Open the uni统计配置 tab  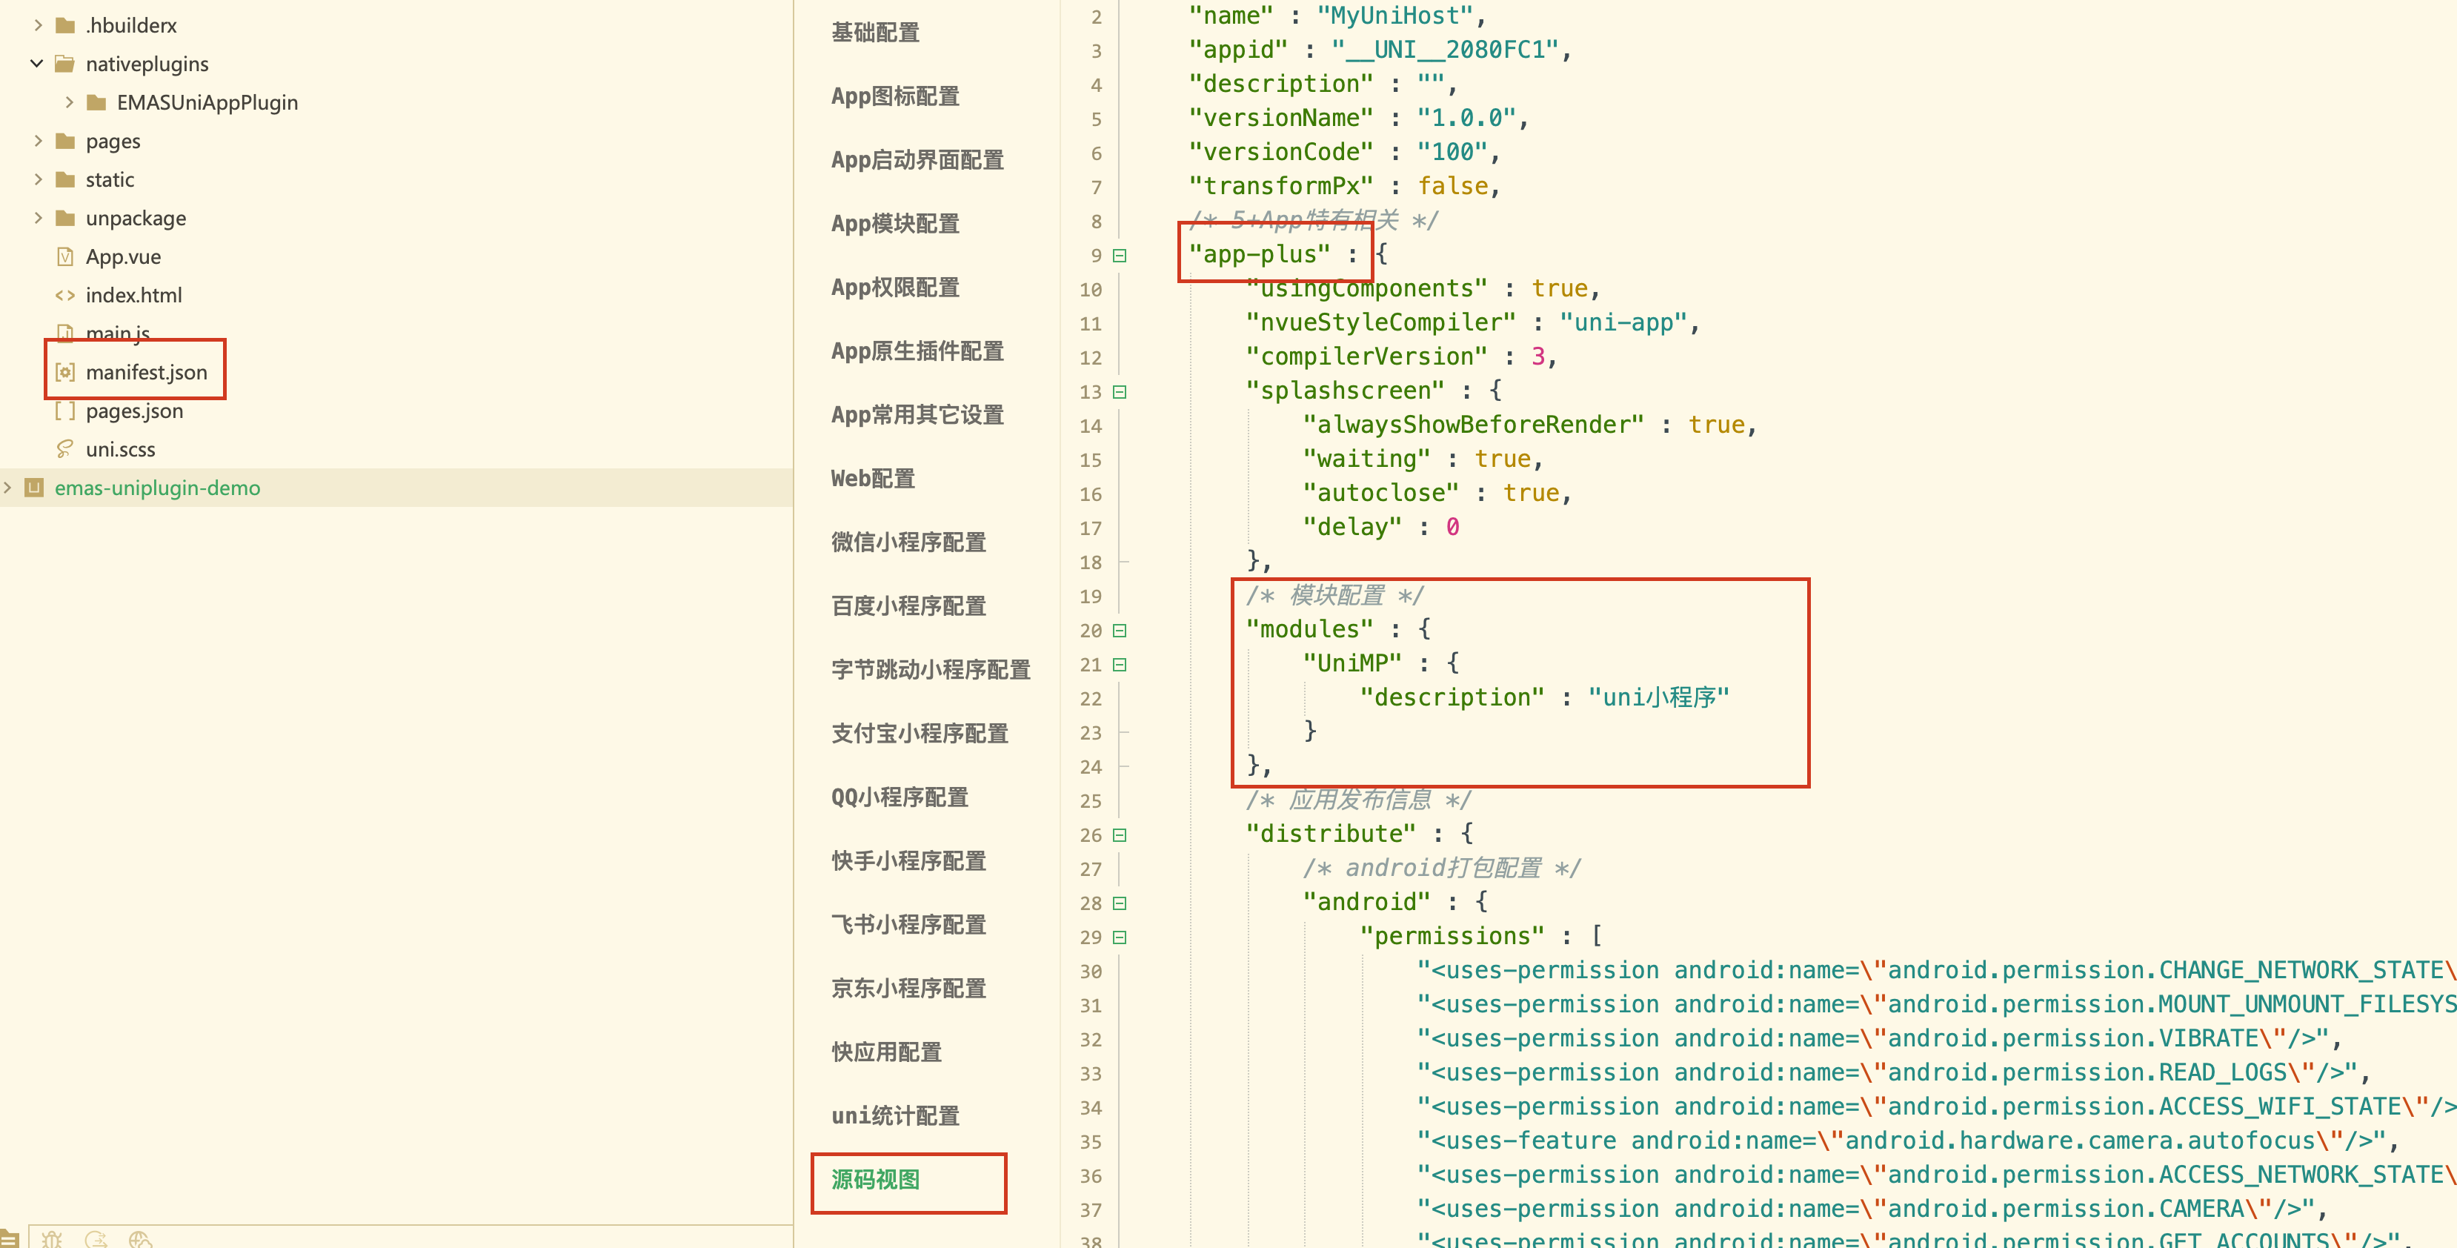pos(894,1115)
